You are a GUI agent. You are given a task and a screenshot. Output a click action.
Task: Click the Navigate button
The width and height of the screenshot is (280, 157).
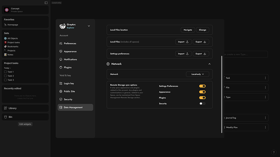tap(187, 30)
